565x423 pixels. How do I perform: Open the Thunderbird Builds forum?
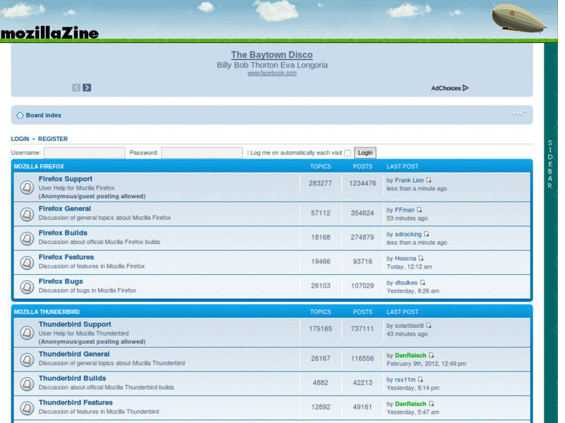(73, 379)
